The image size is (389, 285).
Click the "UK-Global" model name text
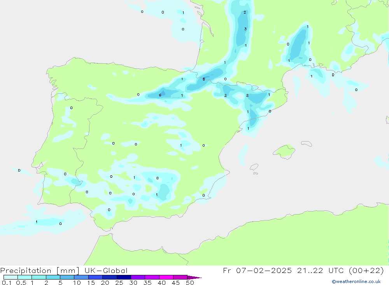click(x=106, y=271)
